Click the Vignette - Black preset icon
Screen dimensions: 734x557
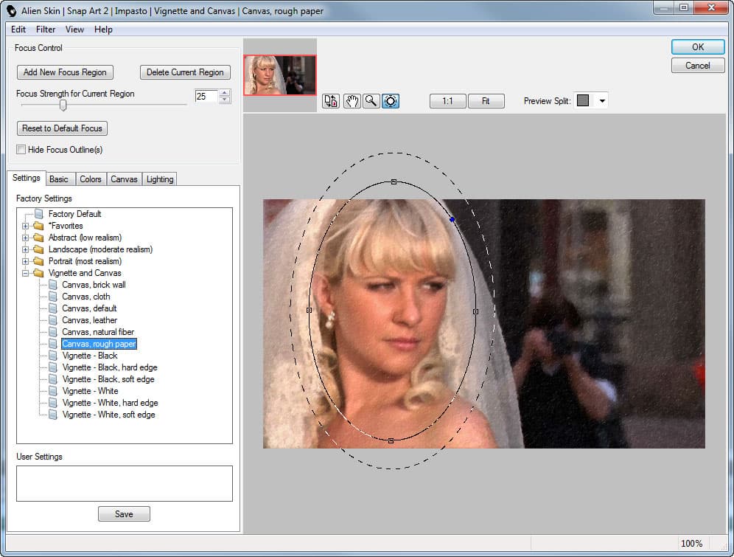(x=53, y=356)
